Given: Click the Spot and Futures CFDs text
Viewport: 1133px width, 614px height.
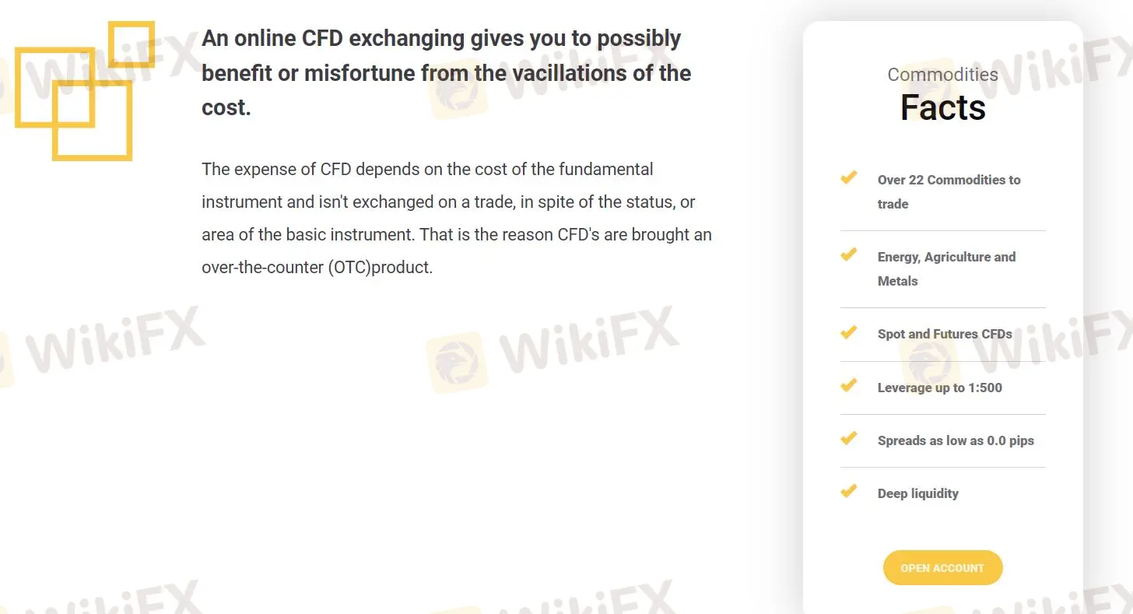Looking at the screenshot, I should pyautogui.click(x=945, y=334).
